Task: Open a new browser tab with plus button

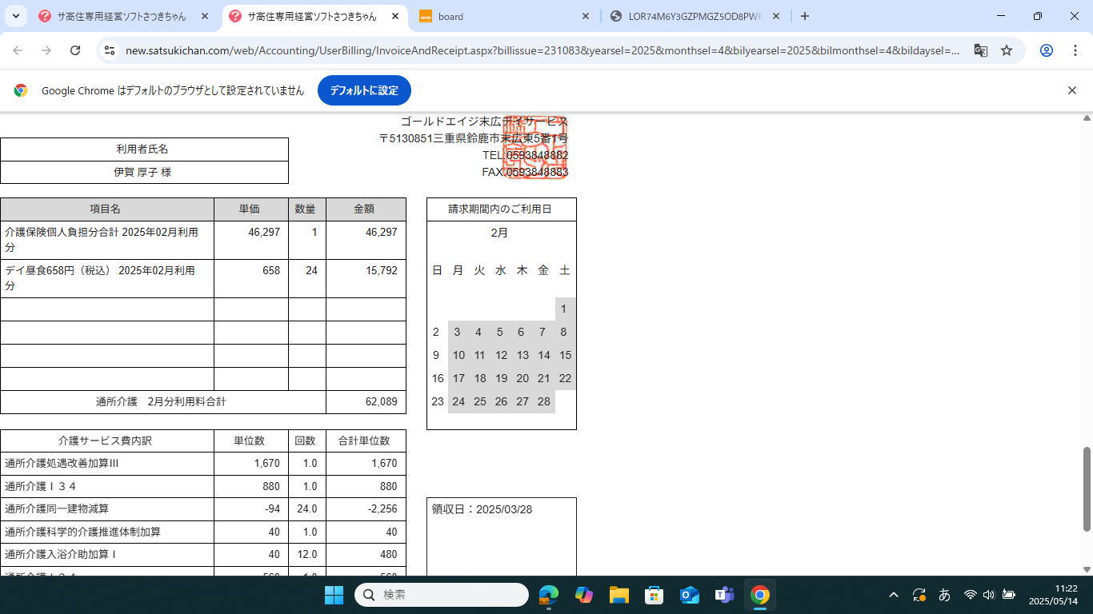Action: [x=805, y=16]
